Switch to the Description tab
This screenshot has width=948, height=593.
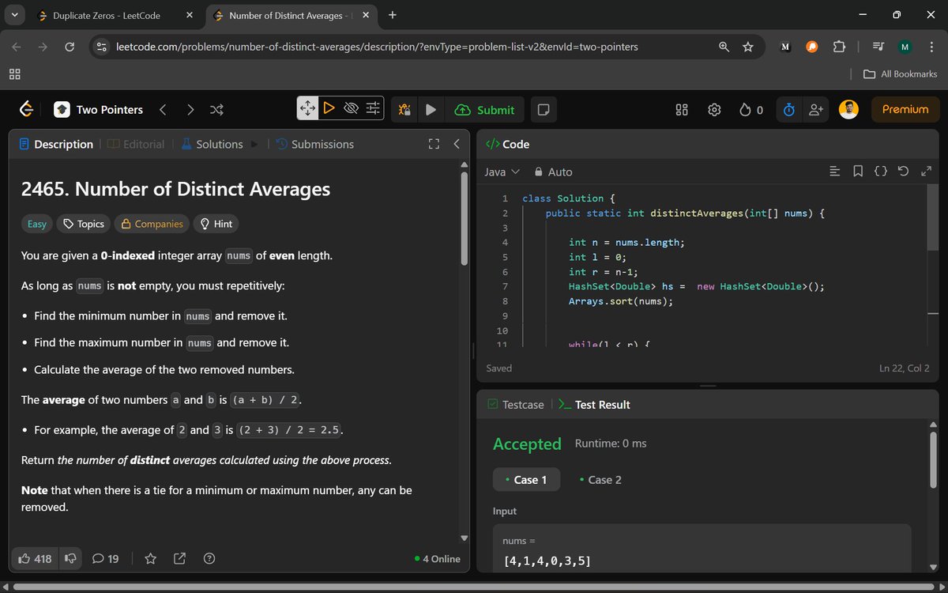(55, 144)
